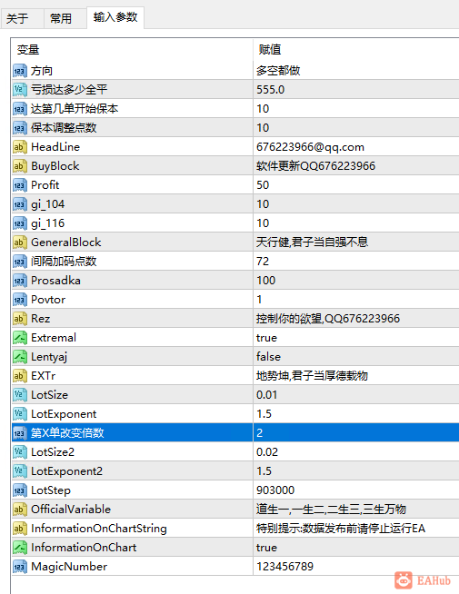Click the integer icon beside 保本调整点数

20,128
